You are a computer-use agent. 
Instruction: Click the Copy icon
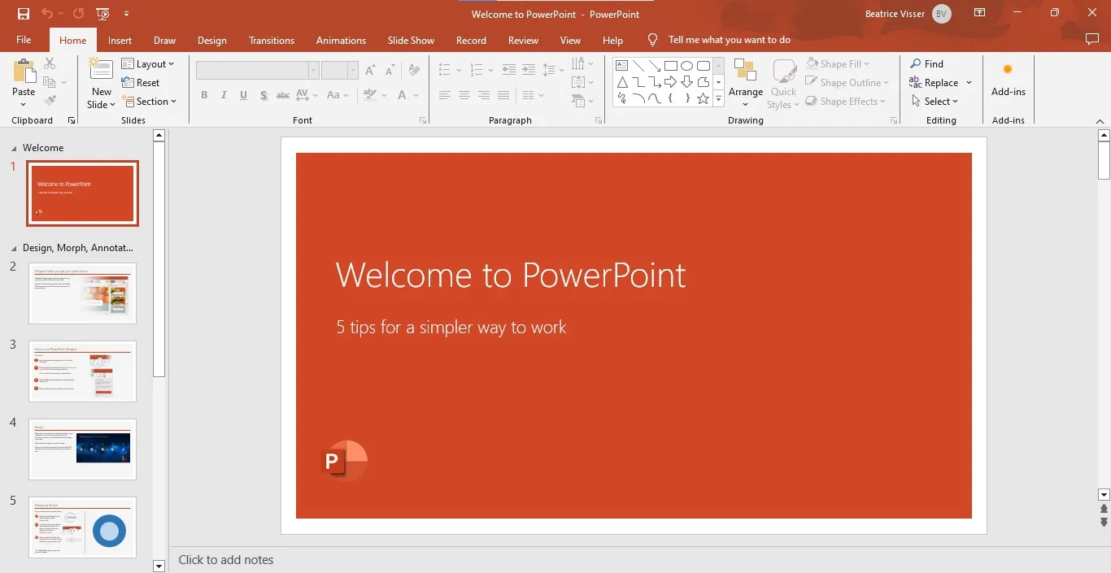50,82
